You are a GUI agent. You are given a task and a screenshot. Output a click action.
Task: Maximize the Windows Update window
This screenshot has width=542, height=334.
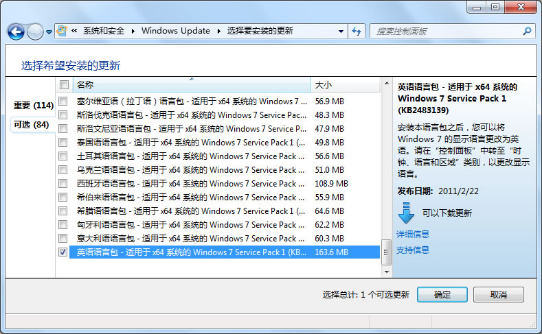coord(495,8)
